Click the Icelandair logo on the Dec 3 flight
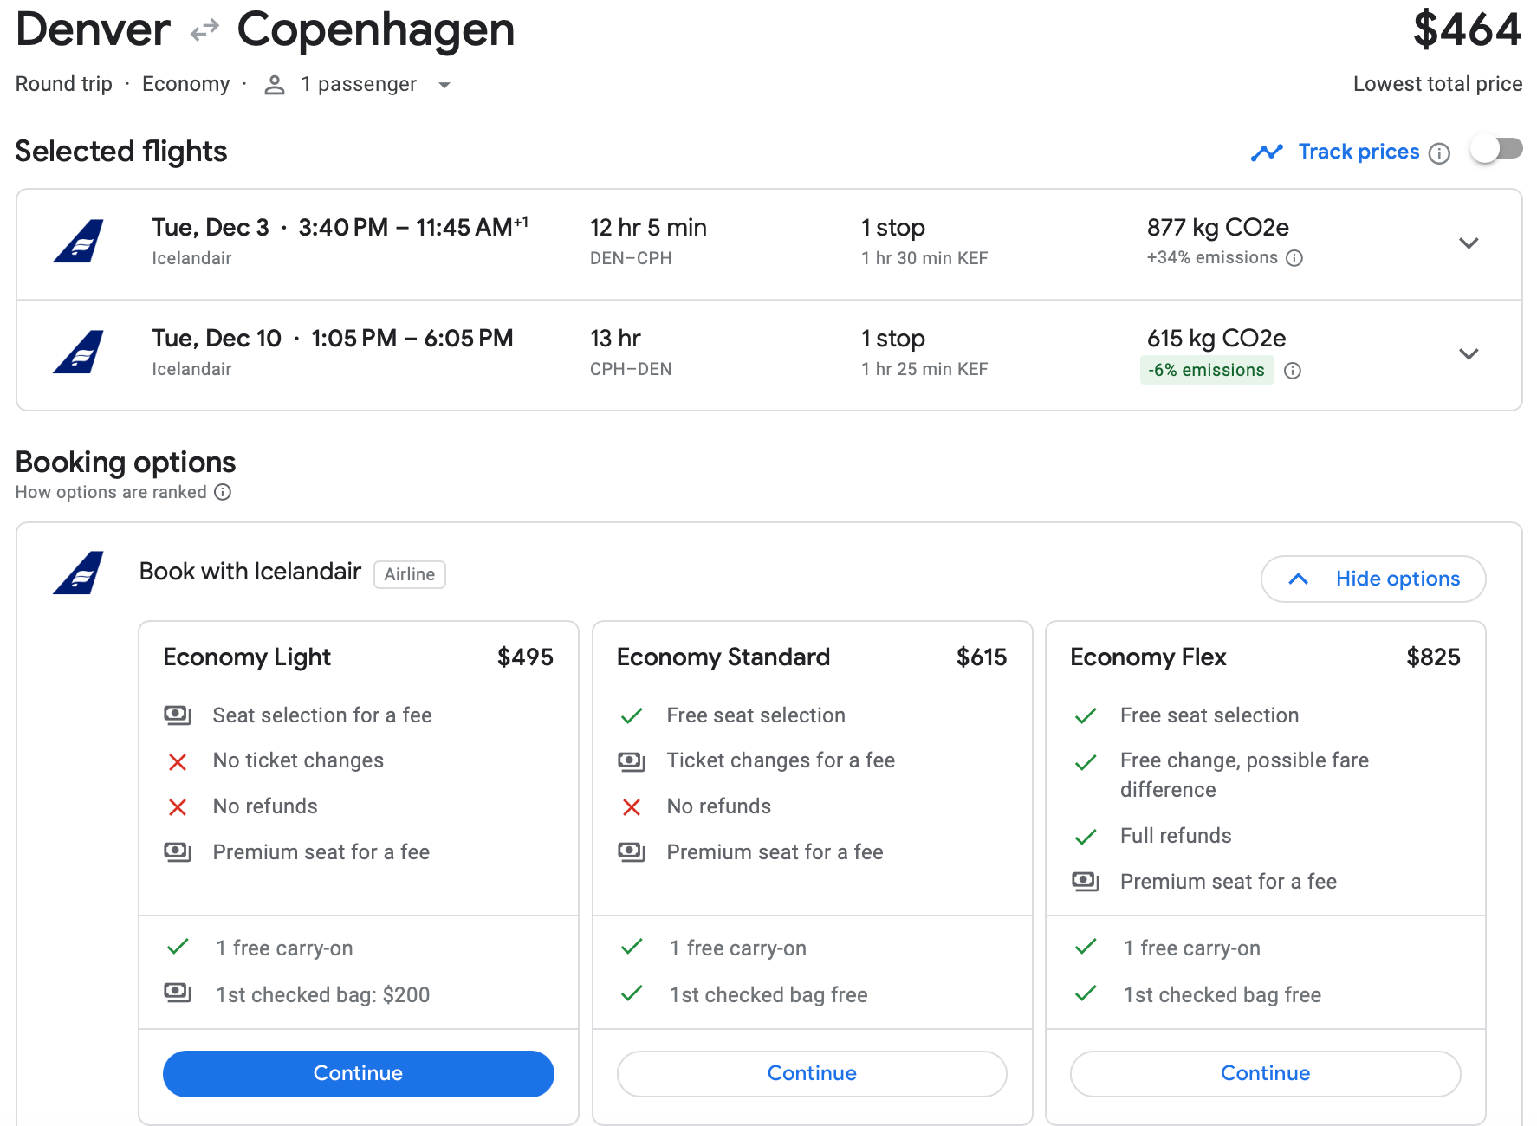Image resolution: width=1537 pixels, height=1126 pixels. pos(78,242)
